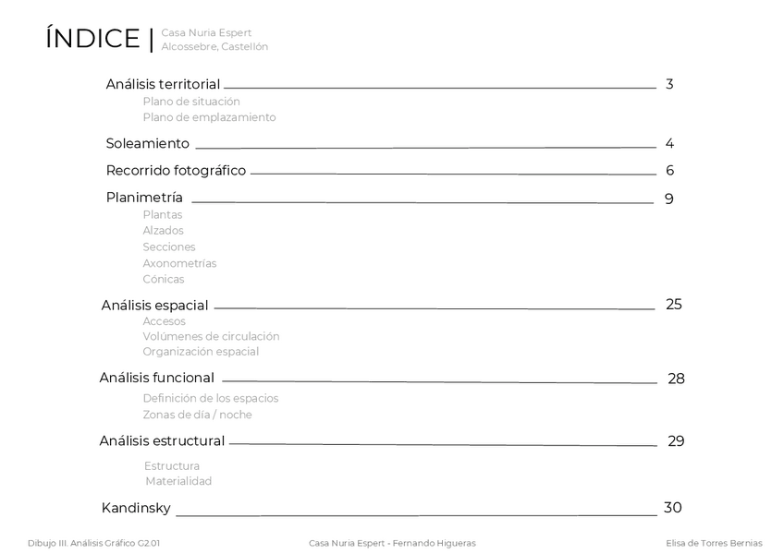Open the Análisis territorial index entry

(163, 84)
